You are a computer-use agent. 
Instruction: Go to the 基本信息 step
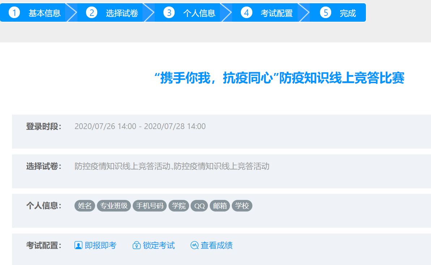pyautogui.click(x=44, y=13)
